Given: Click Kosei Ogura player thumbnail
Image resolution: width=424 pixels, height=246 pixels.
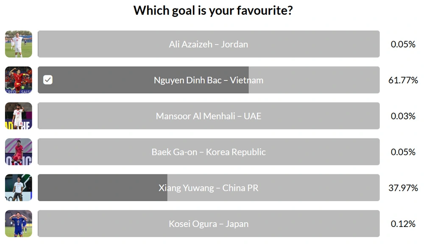Looking at the screenshot, I should [x=18, y=224].
